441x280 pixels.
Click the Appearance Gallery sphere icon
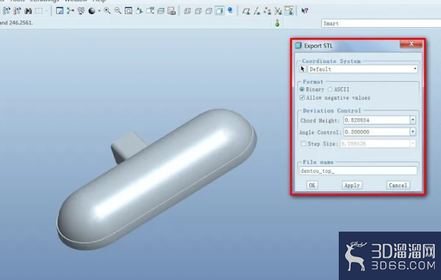click(92, 11)
